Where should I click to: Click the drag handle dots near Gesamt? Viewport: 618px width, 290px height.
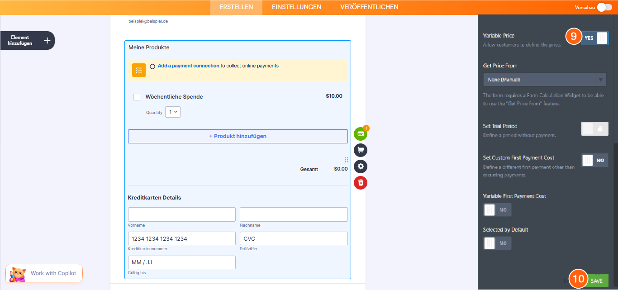tap(347, 160)
